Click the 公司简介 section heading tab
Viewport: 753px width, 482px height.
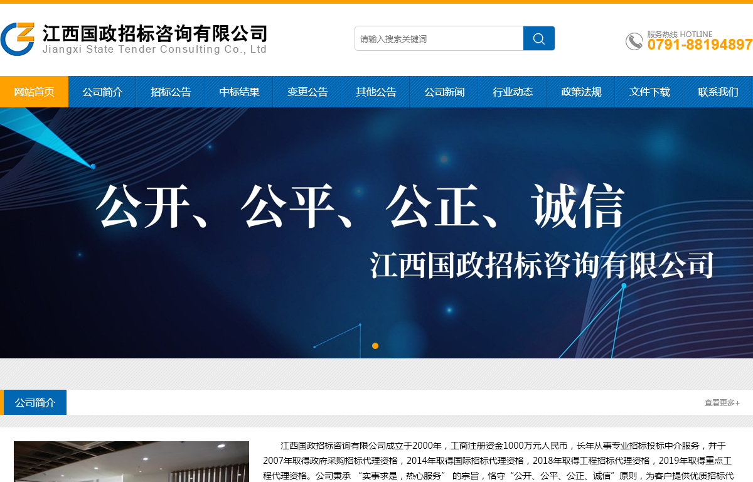pyautogui.click(x=35, y=402)
